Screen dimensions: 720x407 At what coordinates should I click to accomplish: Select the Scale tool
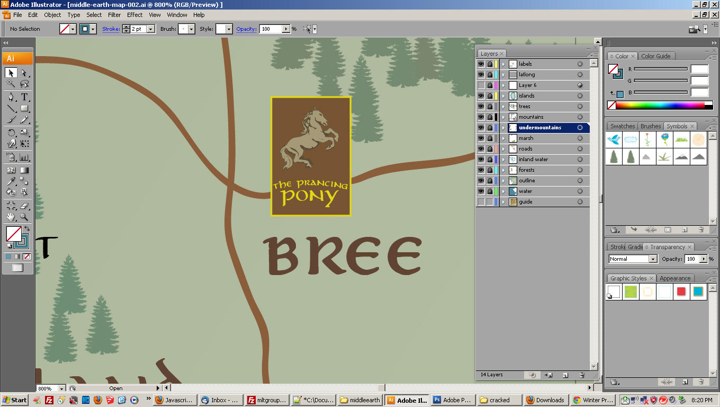tap(24, 132)
